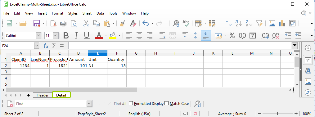315x117 pixels.
Task: Switch to the Header sheet tab
Action: click(x=43, y=95)
